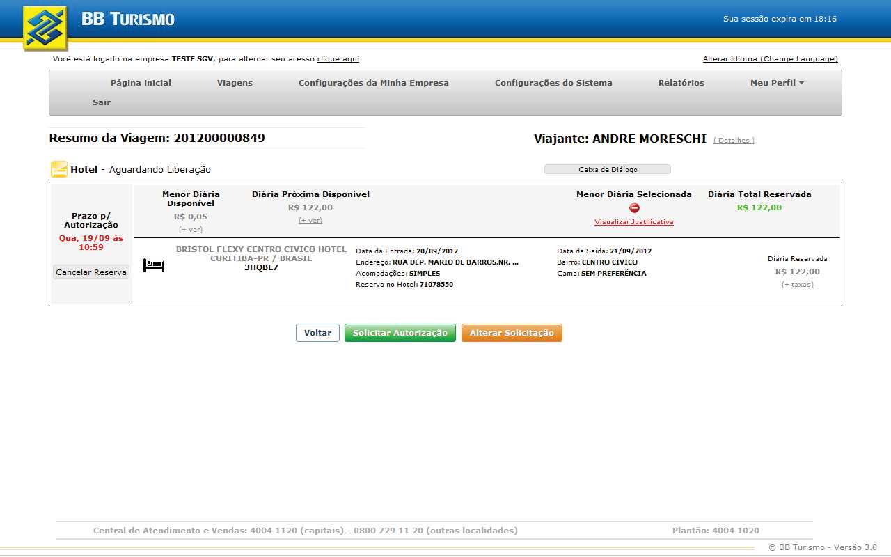Click reservation code 3HQBL7
This screenshot has height=557, width=891.
coord(261,267)
